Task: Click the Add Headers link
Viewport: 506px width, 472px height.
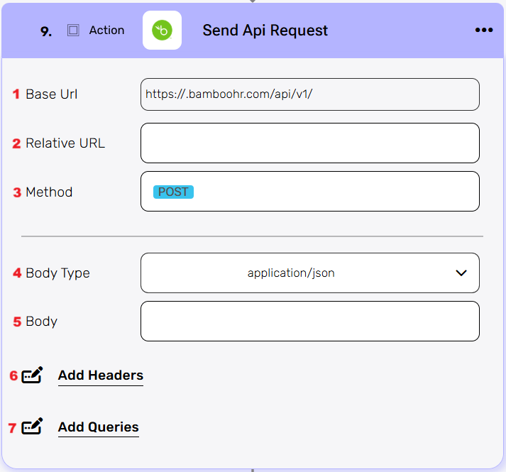Action: (101, 375)
